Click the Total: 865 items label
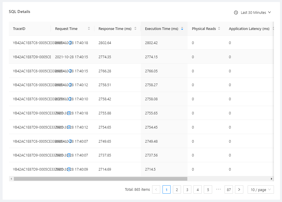Screen dimensions: 282x202 [x=137, y=189]
